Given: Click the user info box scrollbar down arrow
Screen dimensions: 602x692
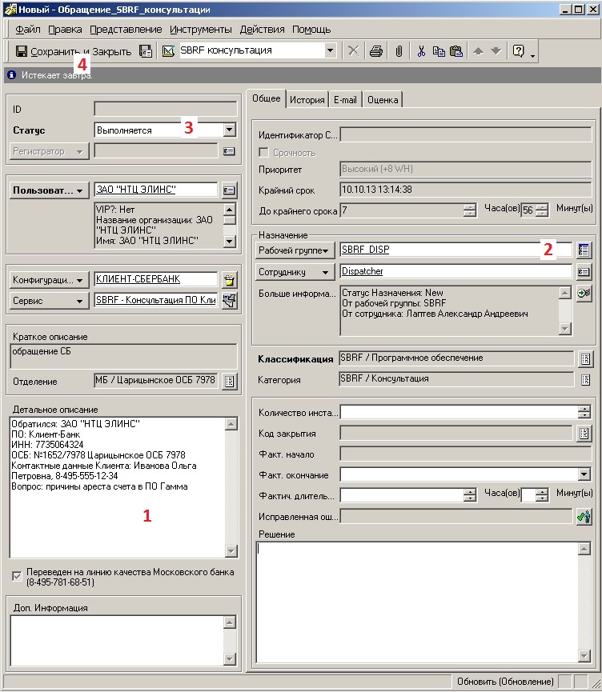Looking at the screenshot, I should pos(229,241).
